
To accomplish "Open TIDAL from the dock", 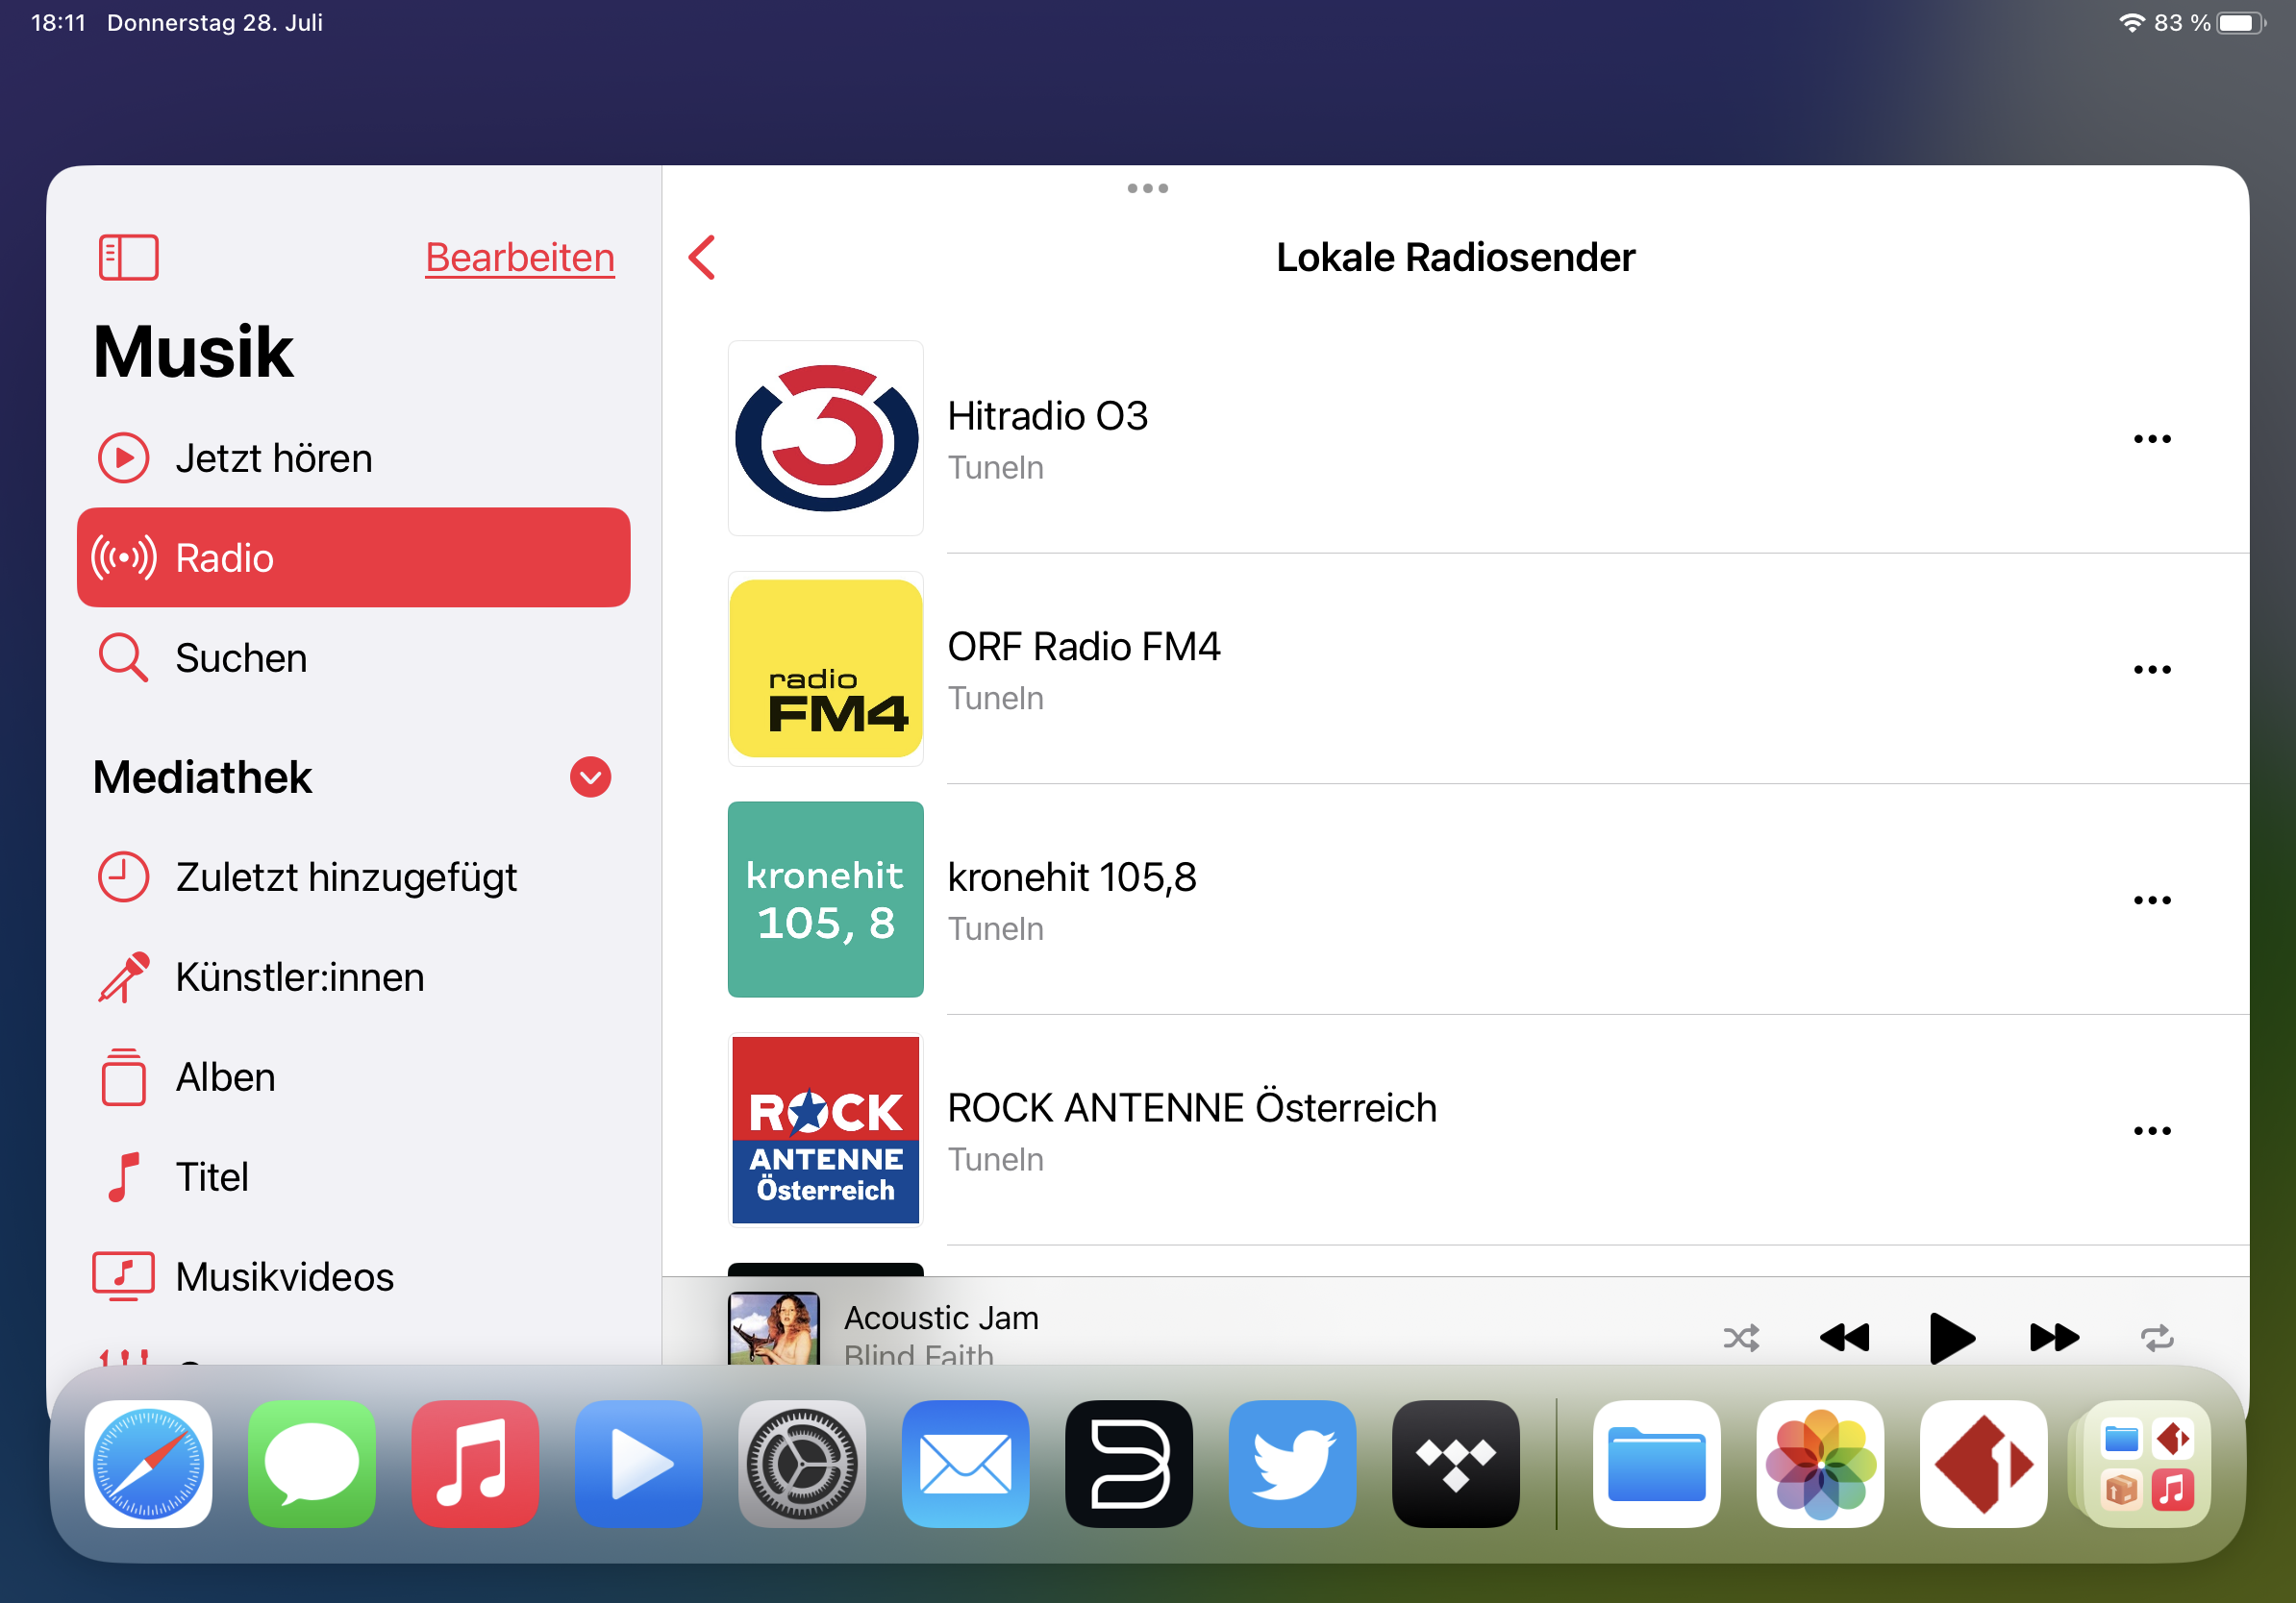I will point(1456,1463).
